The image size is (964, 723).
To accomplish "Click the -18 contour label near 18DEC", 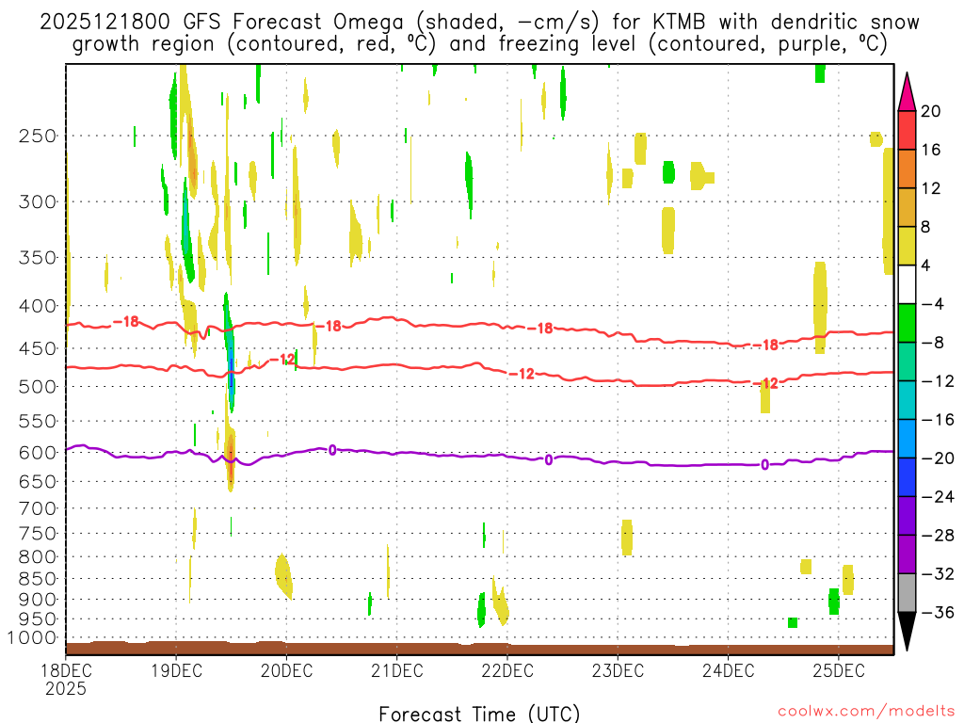I will 126,322.
